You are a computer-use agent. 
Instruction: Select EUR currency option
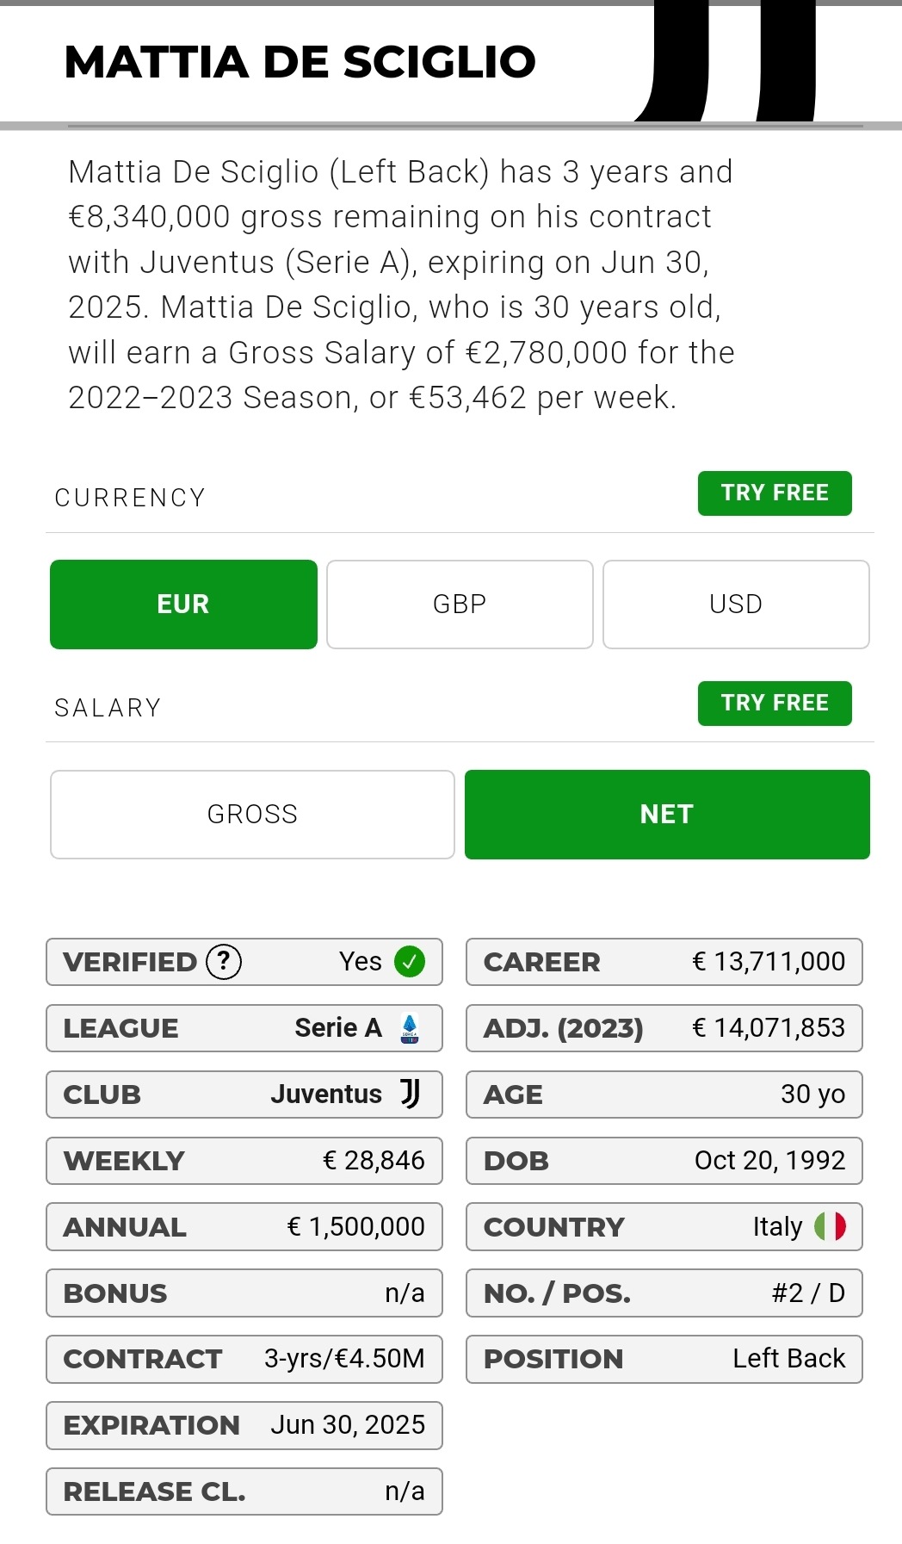183,605
